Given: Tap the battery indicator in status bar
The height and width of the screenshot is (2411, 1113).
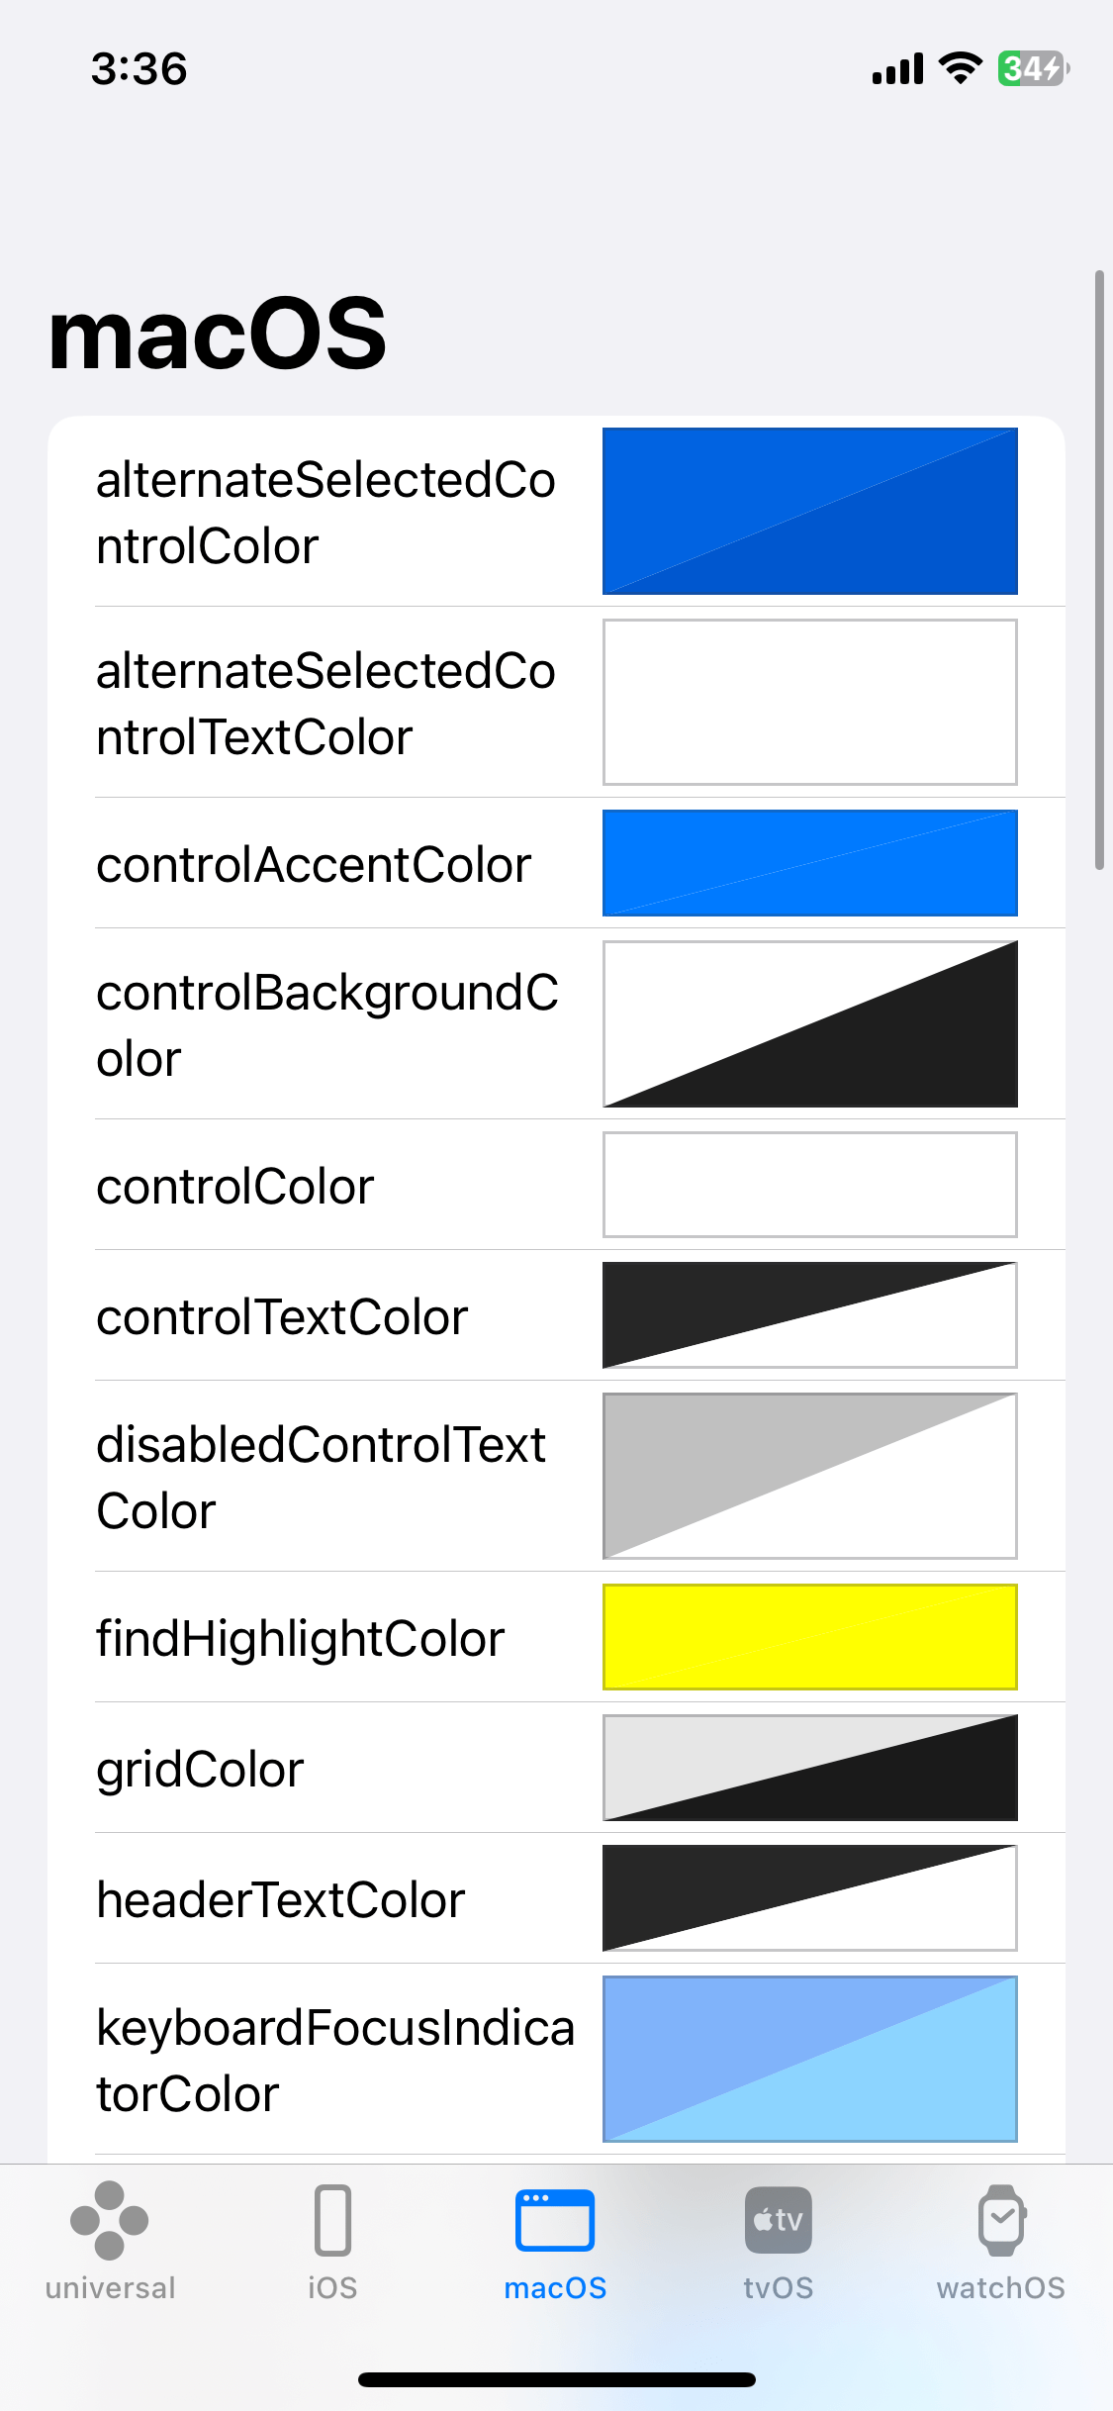Looking at the screenshot, I should point(1029,67).
